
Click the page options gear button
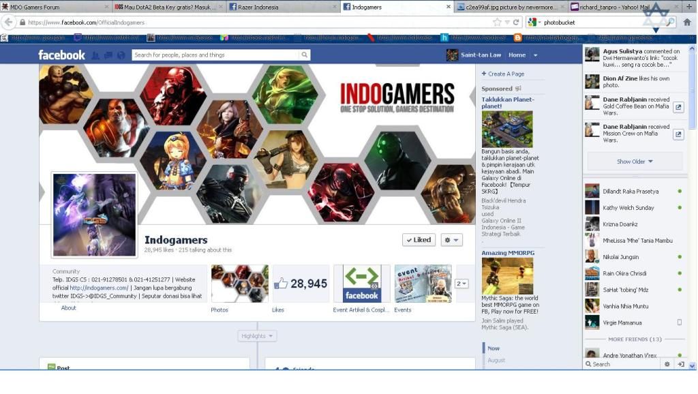pos(451,240)
